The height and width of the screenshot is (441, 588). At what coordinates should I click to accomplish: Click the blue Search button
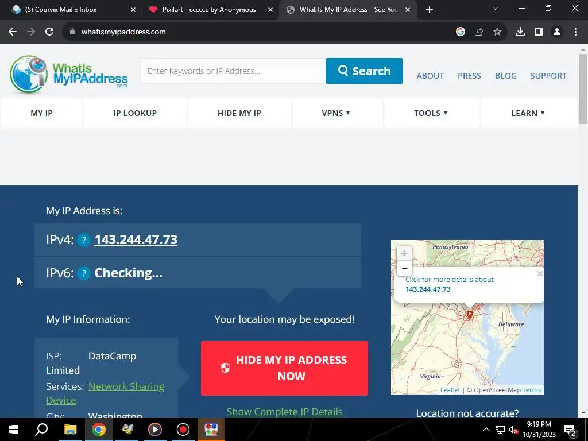[x=364, y=71]
